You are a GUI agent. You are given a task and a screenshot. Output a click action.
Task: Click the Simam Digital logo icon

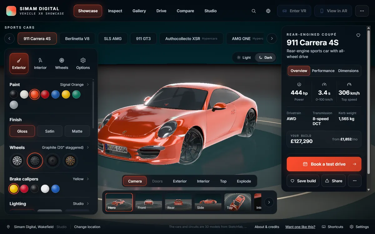(x=11, y=11)
